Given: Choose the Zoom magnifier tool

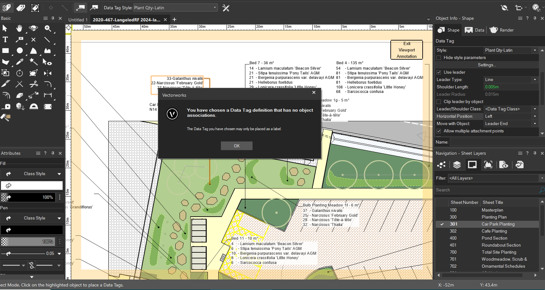Looking at the screenshot, I should tap(48, 28).
